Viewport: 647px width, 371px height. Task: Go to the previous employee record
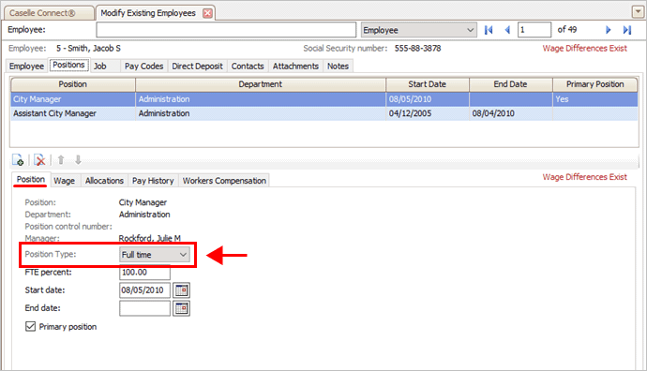(507, 30)
